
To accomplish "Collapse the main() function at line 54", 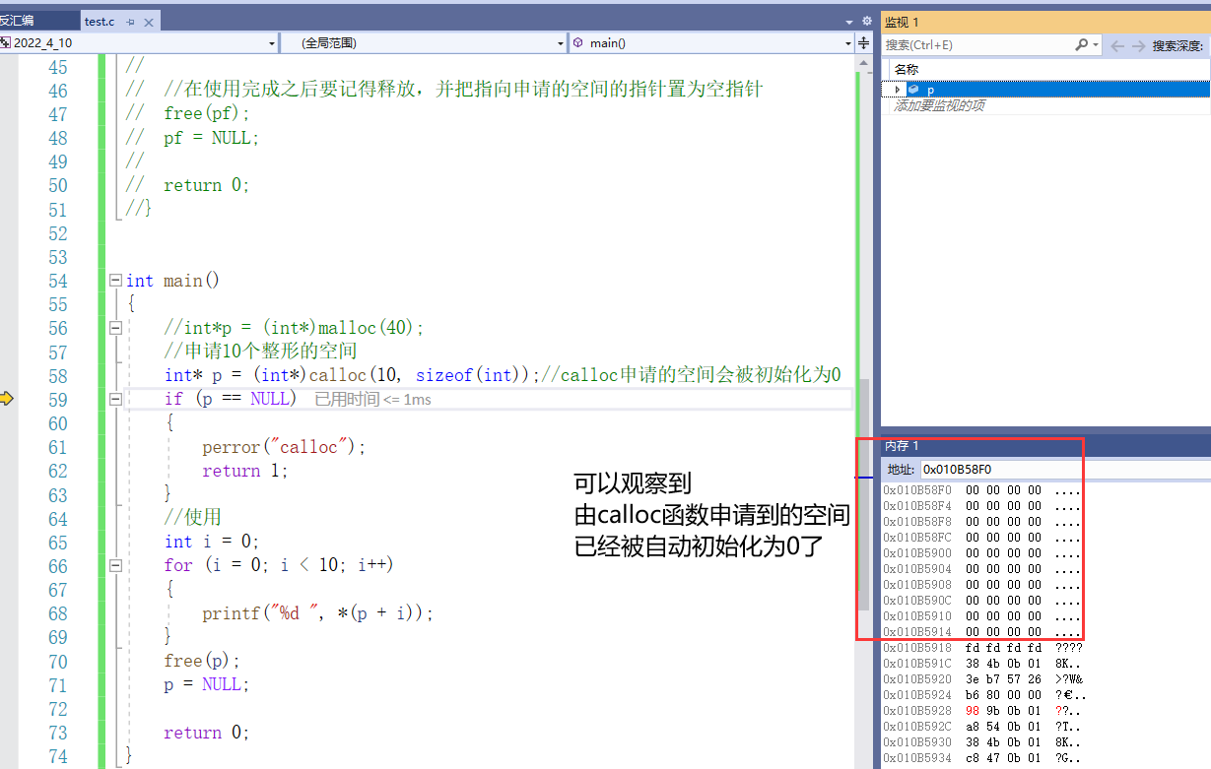I will pos(115,280).
